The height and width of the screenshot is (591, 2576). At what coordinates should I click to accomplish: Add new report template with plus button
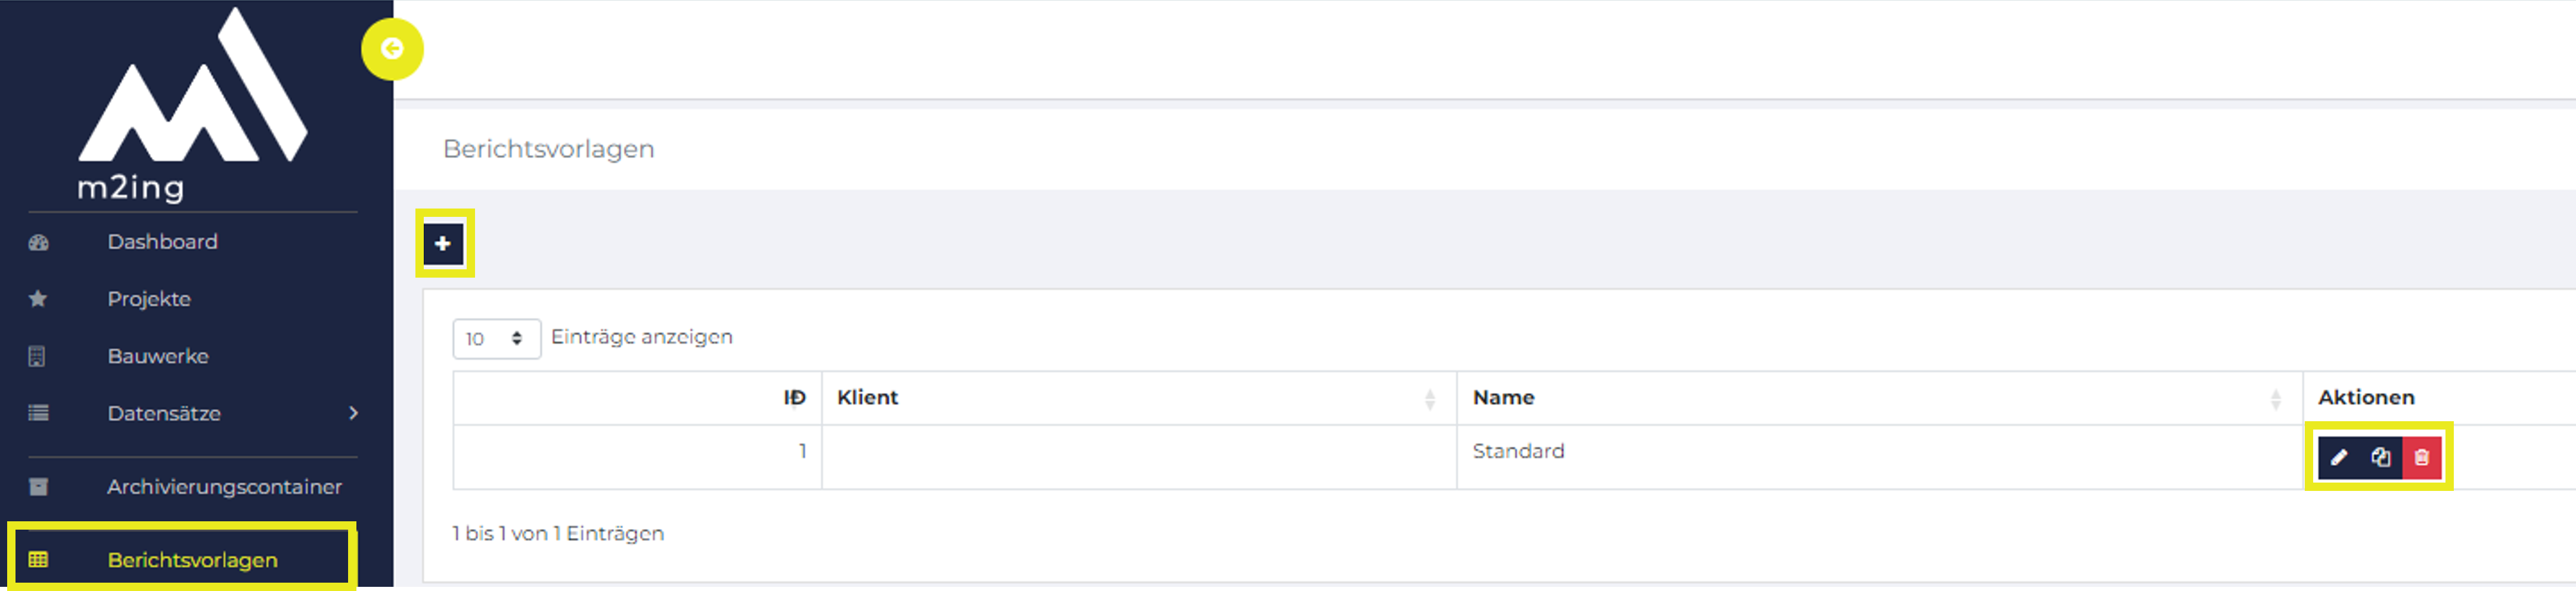443,243
